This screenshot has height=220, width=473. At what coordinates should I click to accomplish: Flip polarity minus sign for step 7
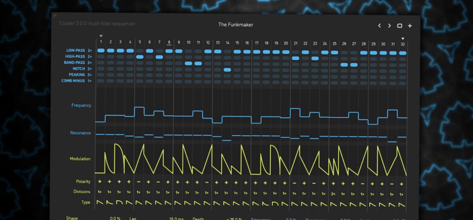coord(158,182)
